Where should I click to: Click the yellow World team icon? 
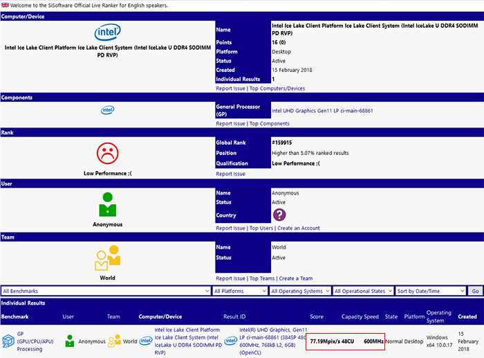click(107, 258)
